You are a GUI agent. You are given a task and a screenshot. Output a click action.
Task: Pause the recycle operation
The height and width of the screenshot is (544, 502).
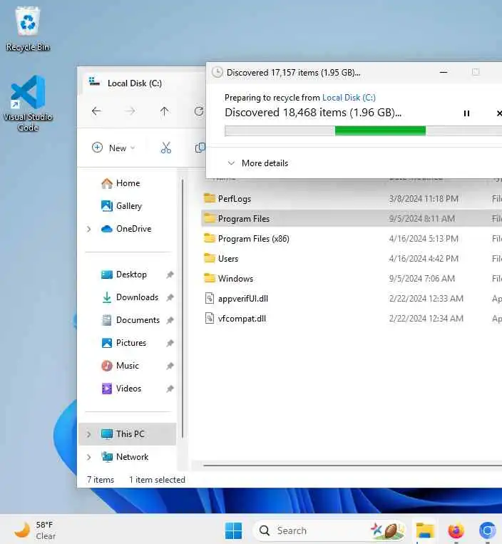pos(466,113)
